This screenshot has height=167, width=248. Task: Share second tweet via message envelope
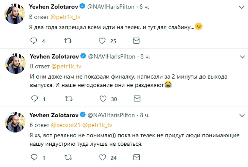(x=136, y=99)
